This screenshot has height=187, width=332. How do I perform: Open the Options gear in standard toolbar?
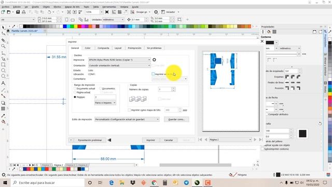[x=156, y=12]
